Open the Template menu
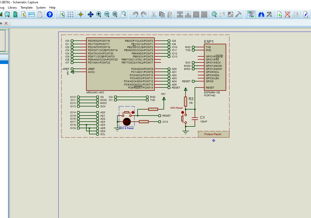 (x=26, y=7)
